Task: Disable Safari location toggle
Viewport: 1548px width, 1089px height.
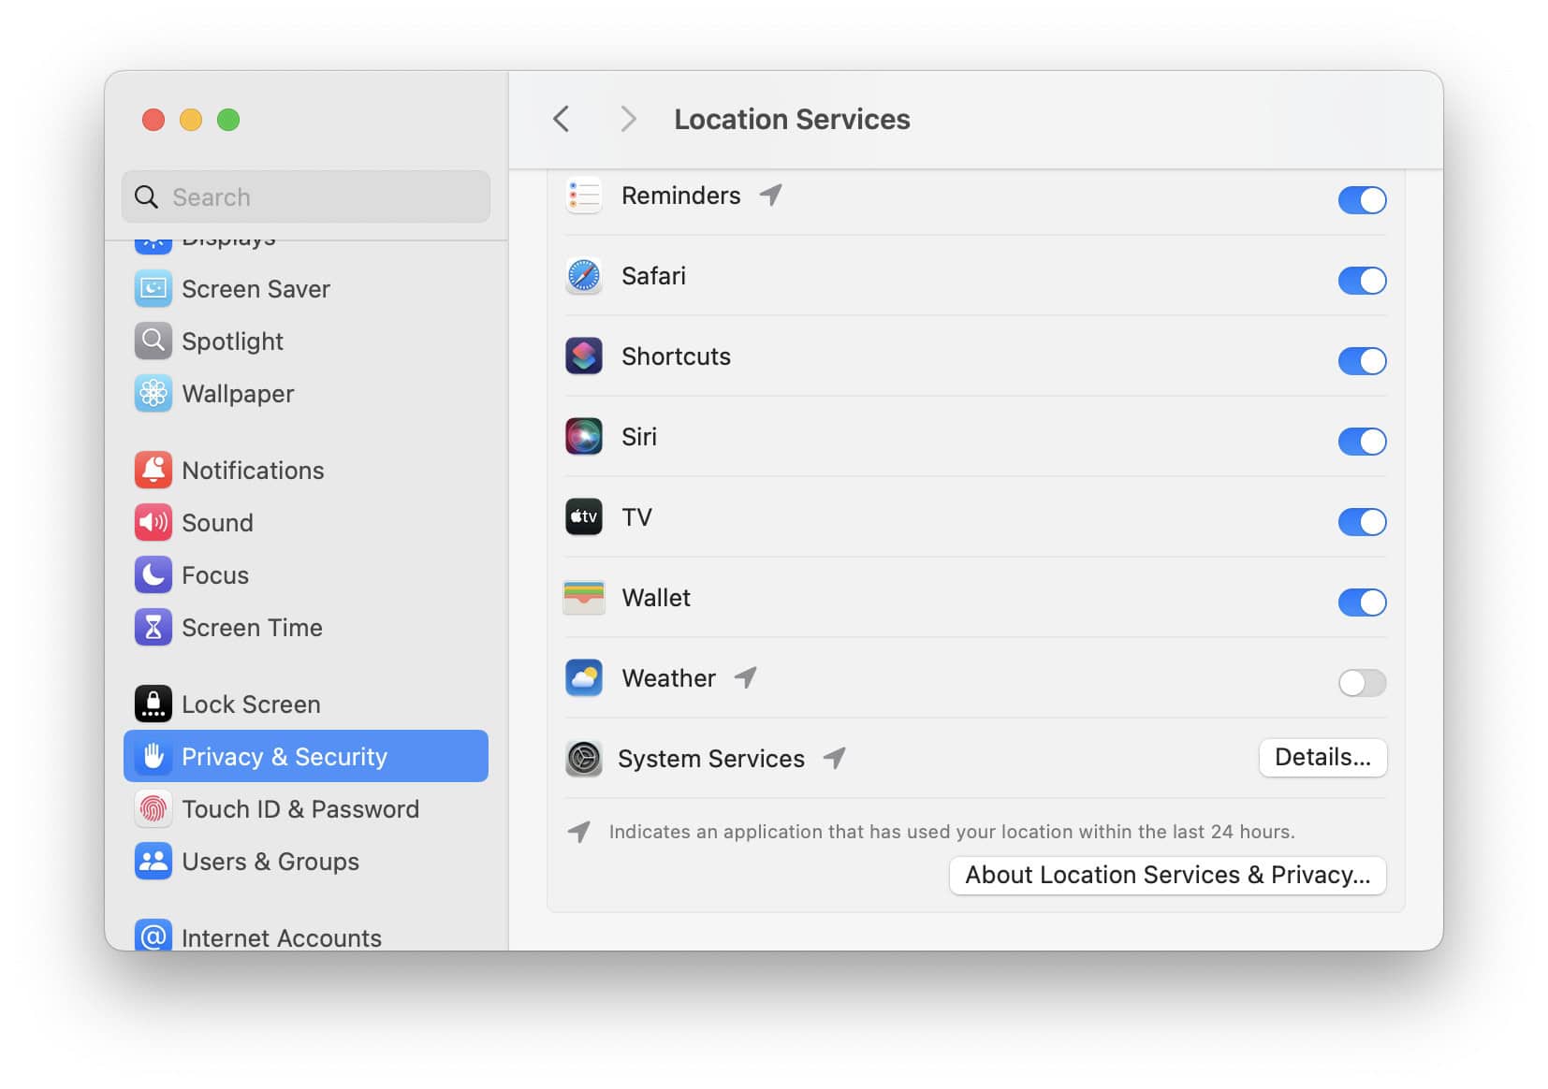Action: click(x=1362, y=280)
